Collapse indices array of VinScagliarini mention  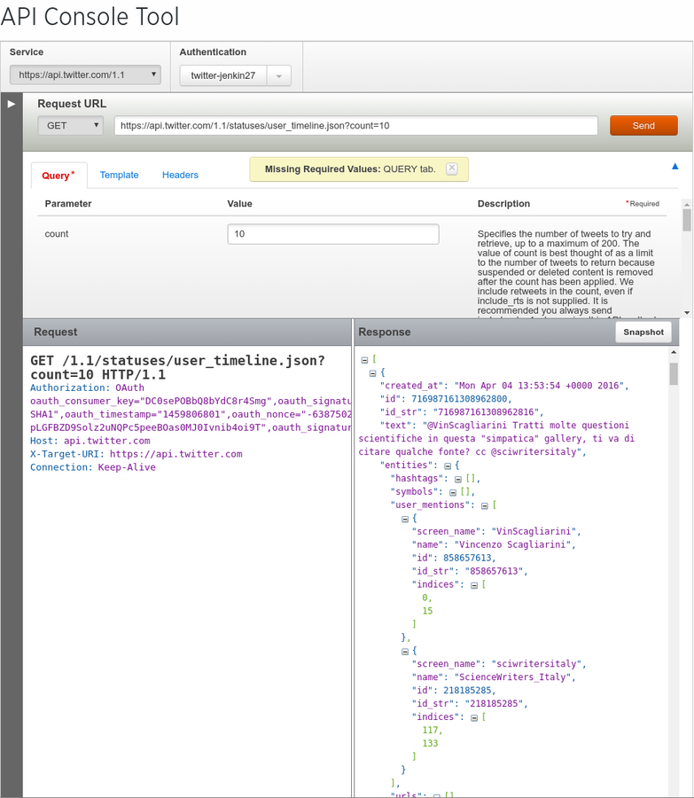473,585
